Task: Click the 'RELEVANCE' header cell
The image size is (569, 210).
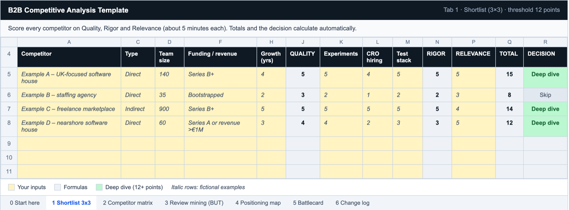Action: tap(473, 57)
